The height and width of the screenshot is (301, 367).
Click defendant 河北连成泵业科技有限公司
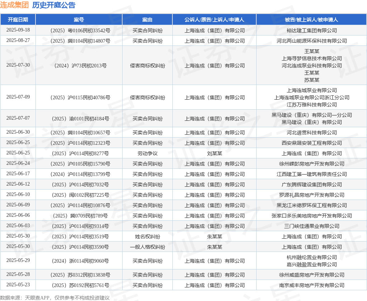(x=311, y=66)
